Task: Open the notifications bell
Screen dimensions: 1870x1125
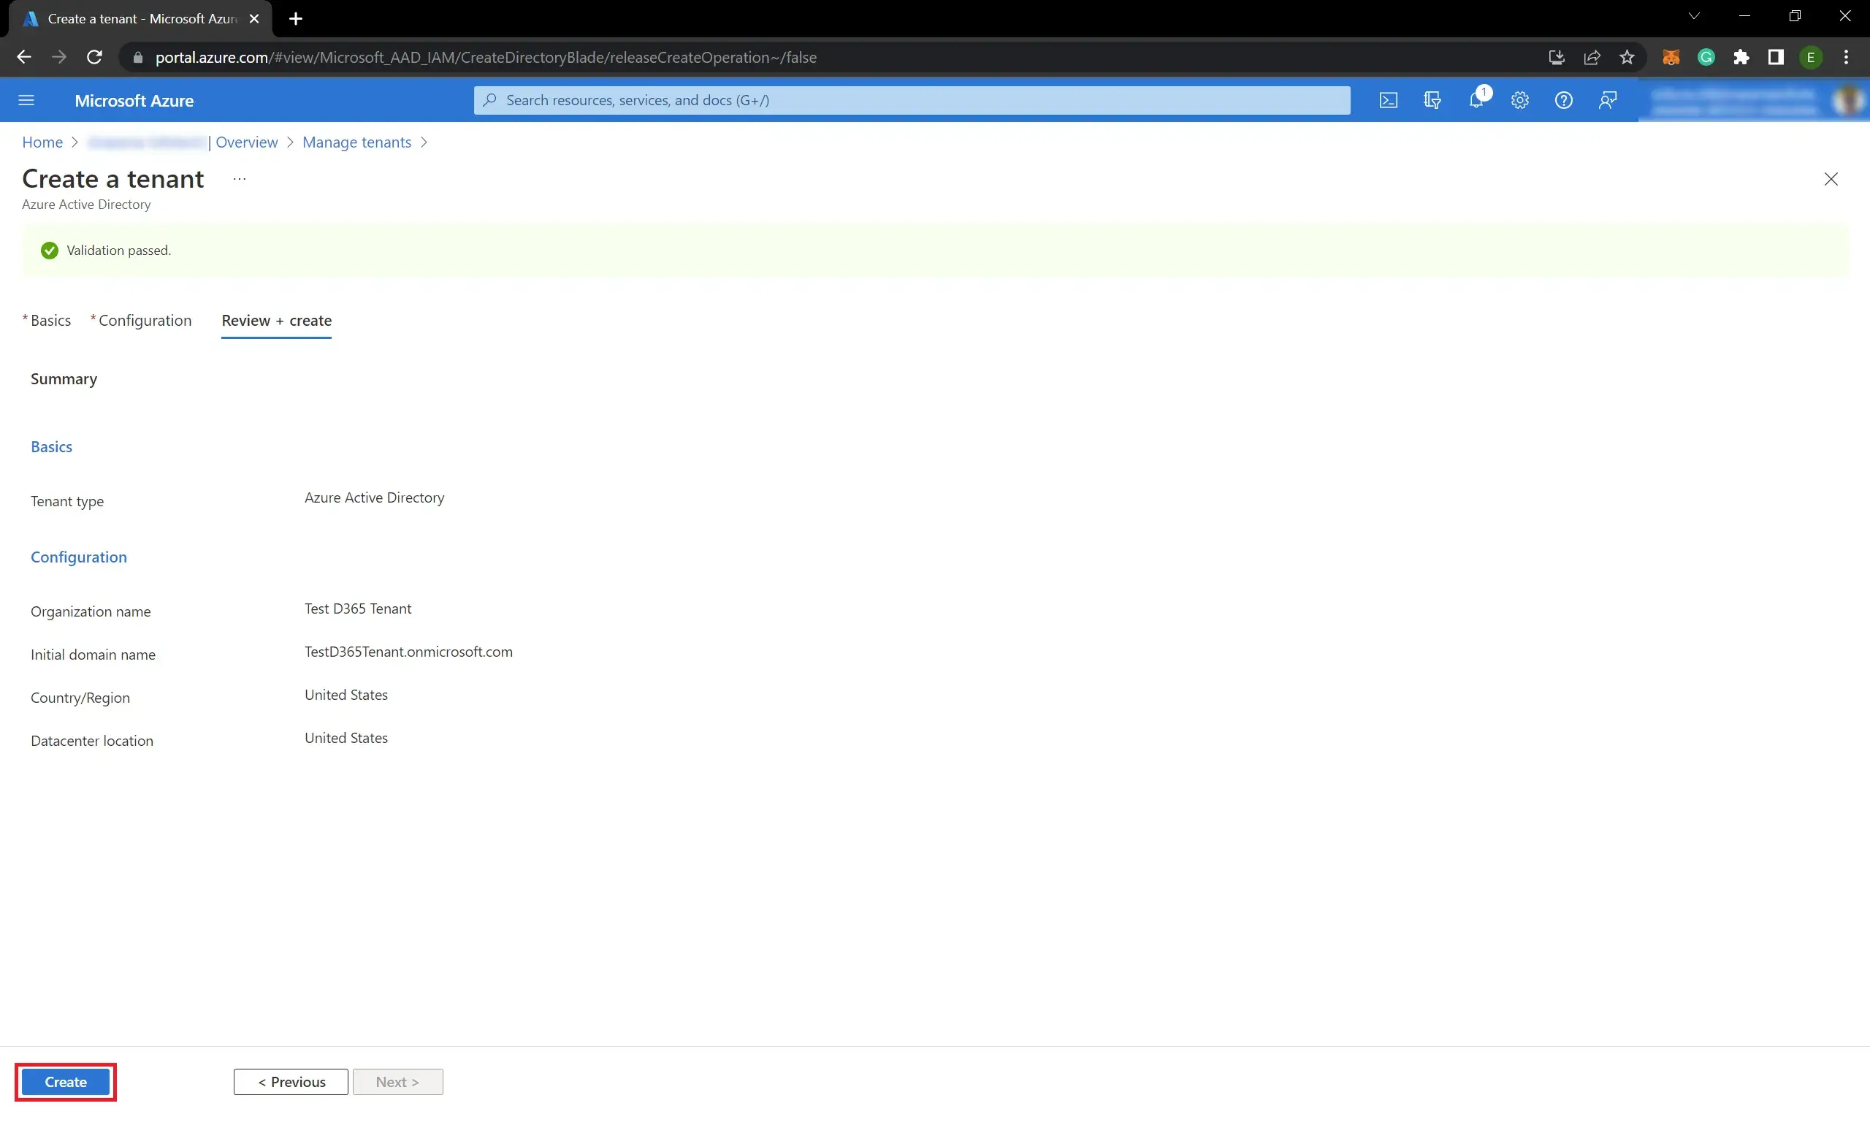Action: pyautogui.click(x=1476, y=100)
